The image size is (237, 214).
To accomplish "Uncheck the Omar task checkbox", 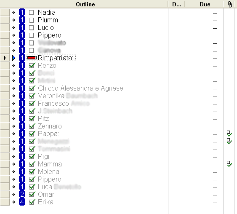I will point(32,194).
